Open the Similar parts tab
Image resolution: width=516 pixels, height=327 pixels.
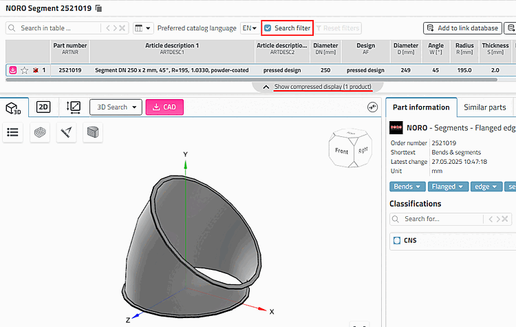tap(485, 107)
